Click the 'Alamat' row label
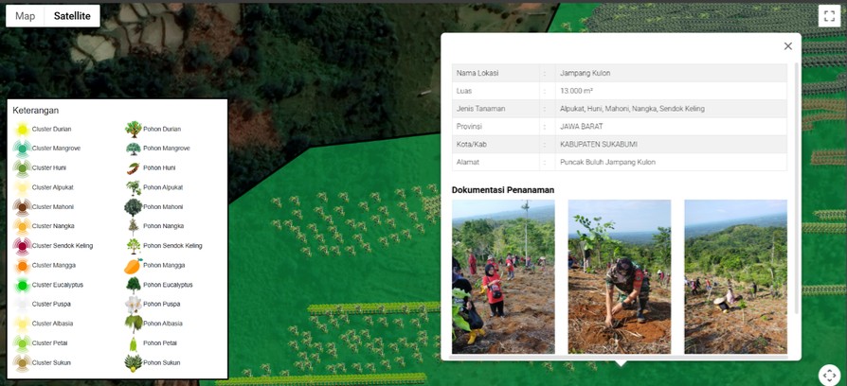This screenshot has width=847, height=386. [468, 163]
